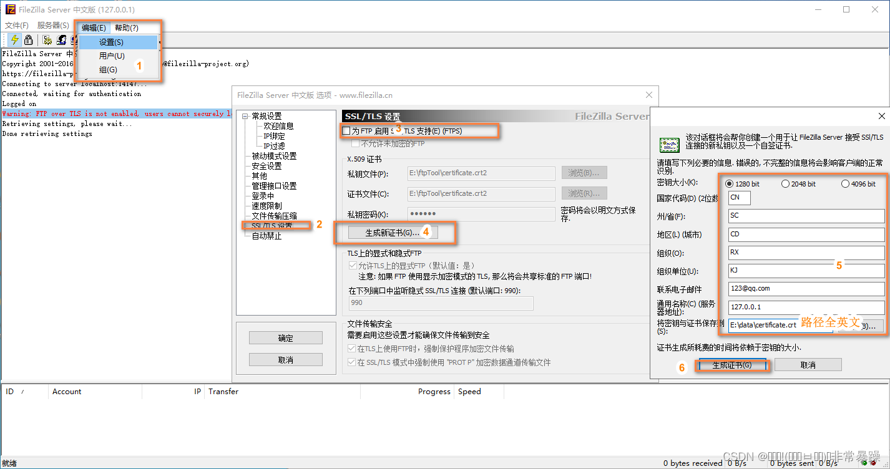Click the lock toolbar icon to lock server
890x469 pixels.
tap(28, 39)
